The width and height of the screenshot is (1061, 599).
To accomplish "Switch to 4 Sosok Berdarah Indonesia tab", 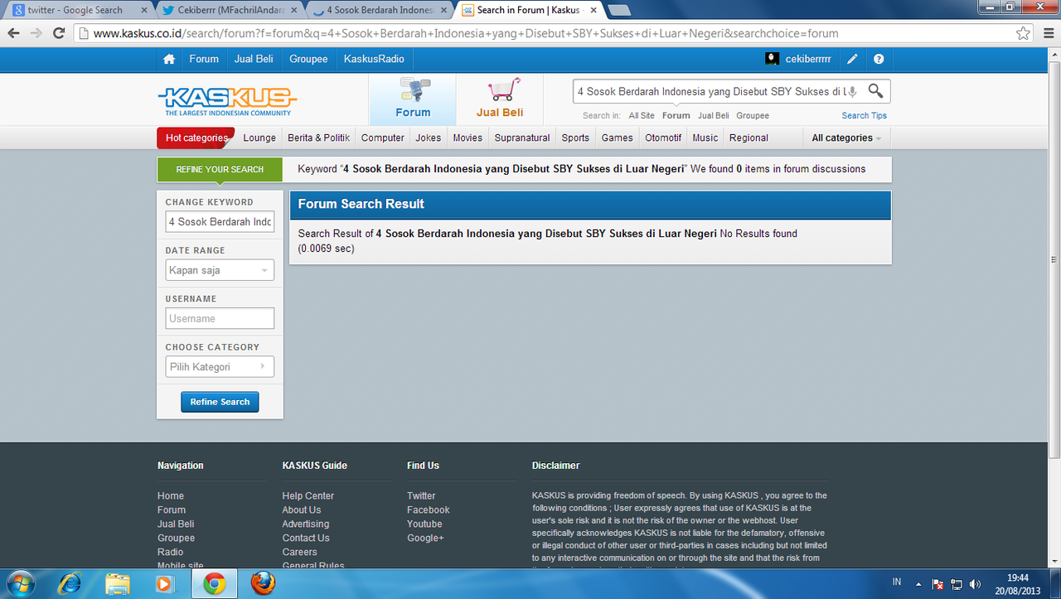I will coord(378,10).
